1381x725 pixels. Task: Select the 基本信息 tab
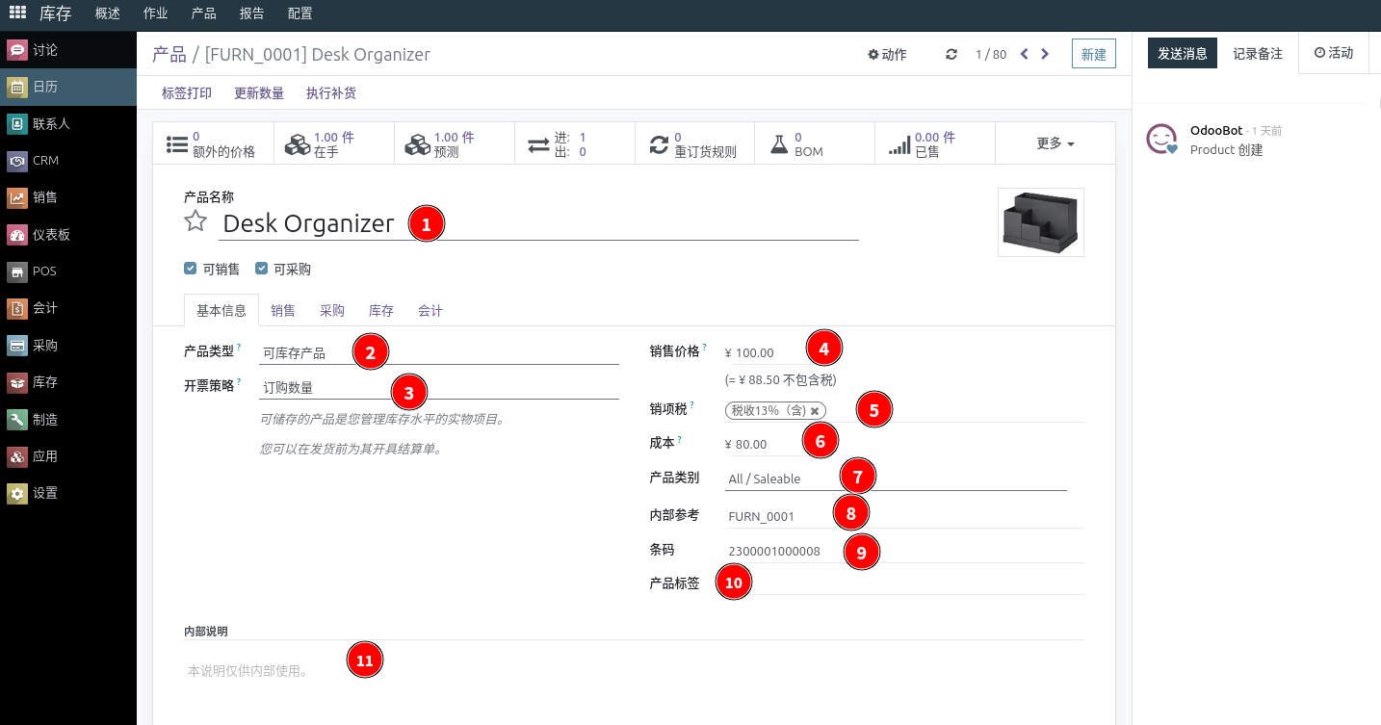click(221, 310)
